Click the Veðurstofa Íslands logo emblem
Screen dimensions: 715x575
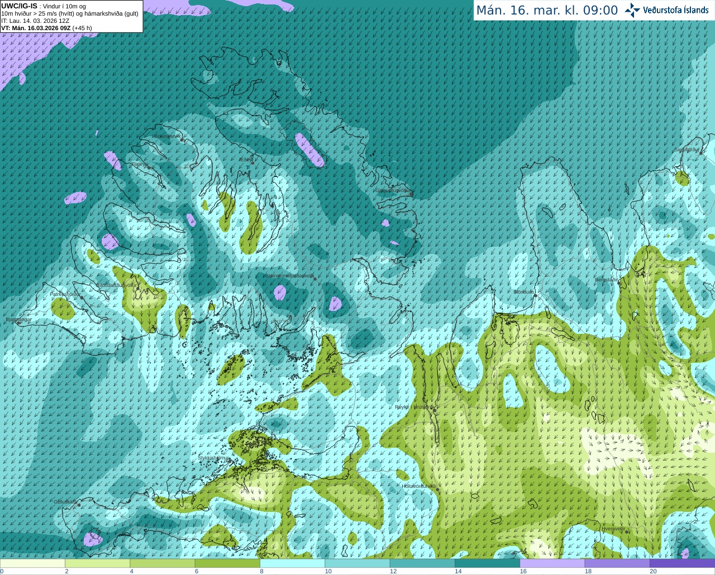click(632, 10)
